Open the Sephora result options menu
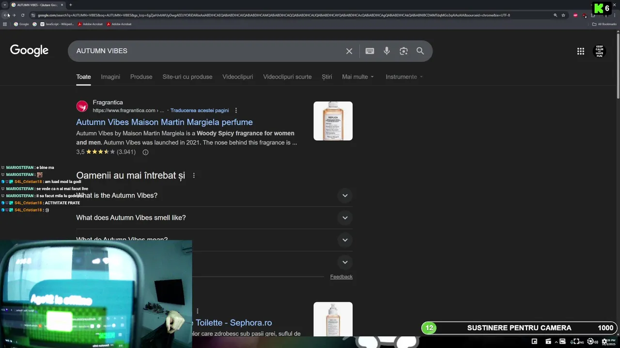Image resolution: width=620 pixels, height=348 pixels. coord(197,311)
